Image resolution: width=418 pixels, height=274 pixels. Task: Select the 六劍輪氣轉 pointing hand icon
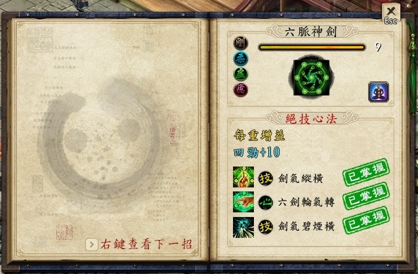point(243,202)
